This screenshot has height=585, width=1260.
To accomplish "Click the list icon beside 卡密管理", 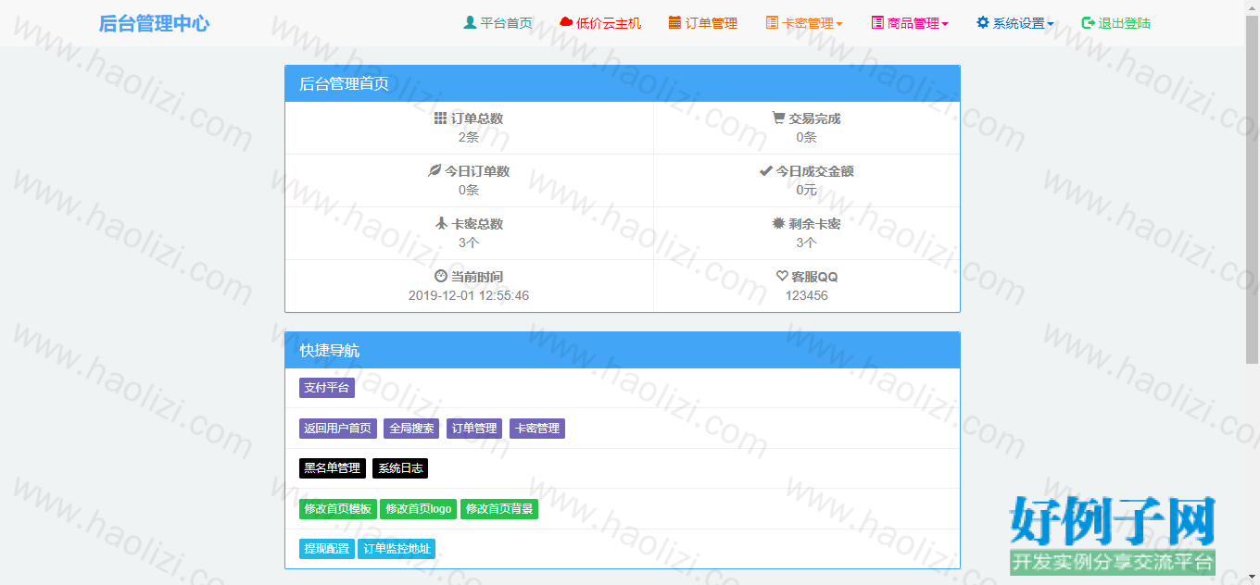I will [772, 22].
